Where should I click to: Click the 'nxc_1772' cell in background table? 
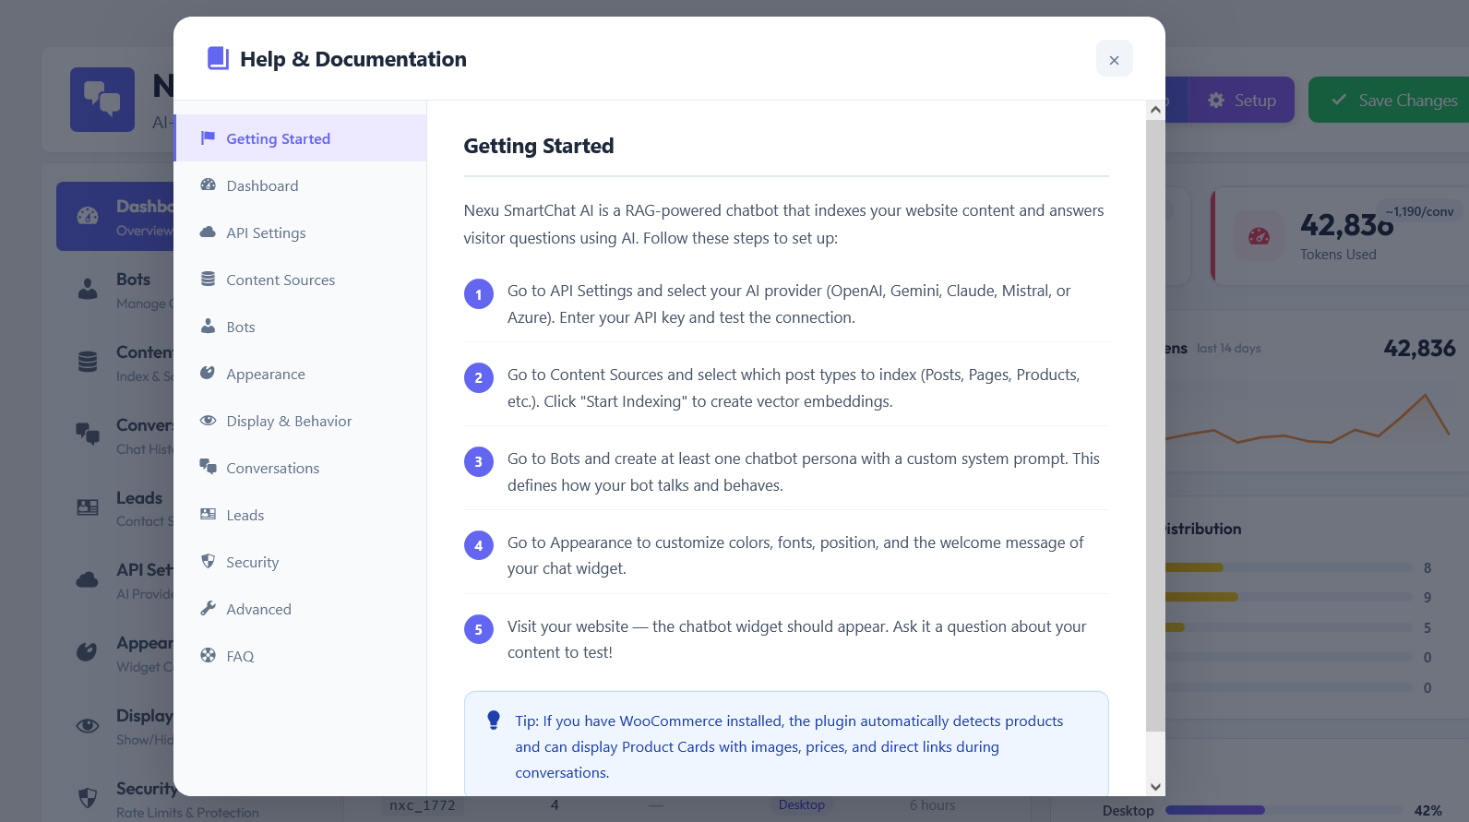423,804
